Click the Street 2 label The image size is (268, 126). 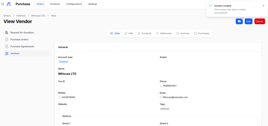tap(164, 123)
